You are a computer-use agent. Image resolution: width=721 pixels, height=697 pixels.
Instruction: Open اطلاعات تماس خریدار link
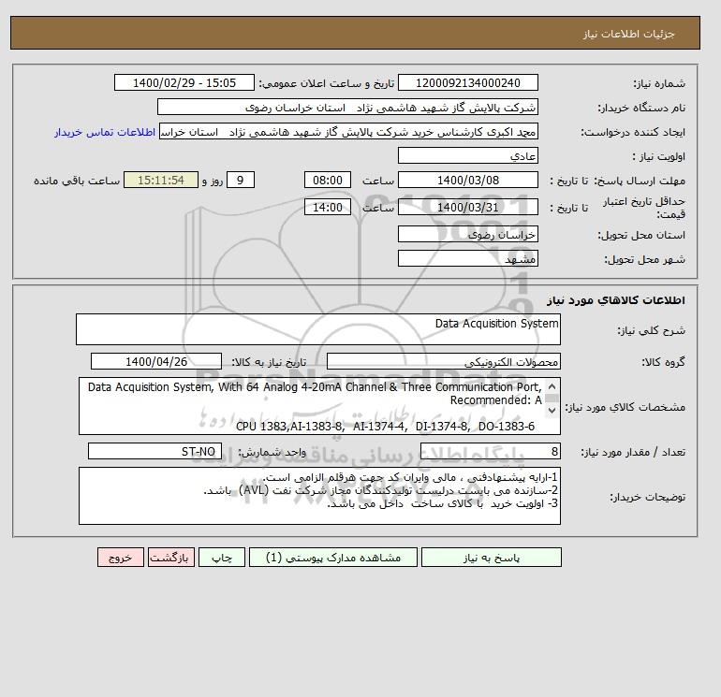point(105,132)
